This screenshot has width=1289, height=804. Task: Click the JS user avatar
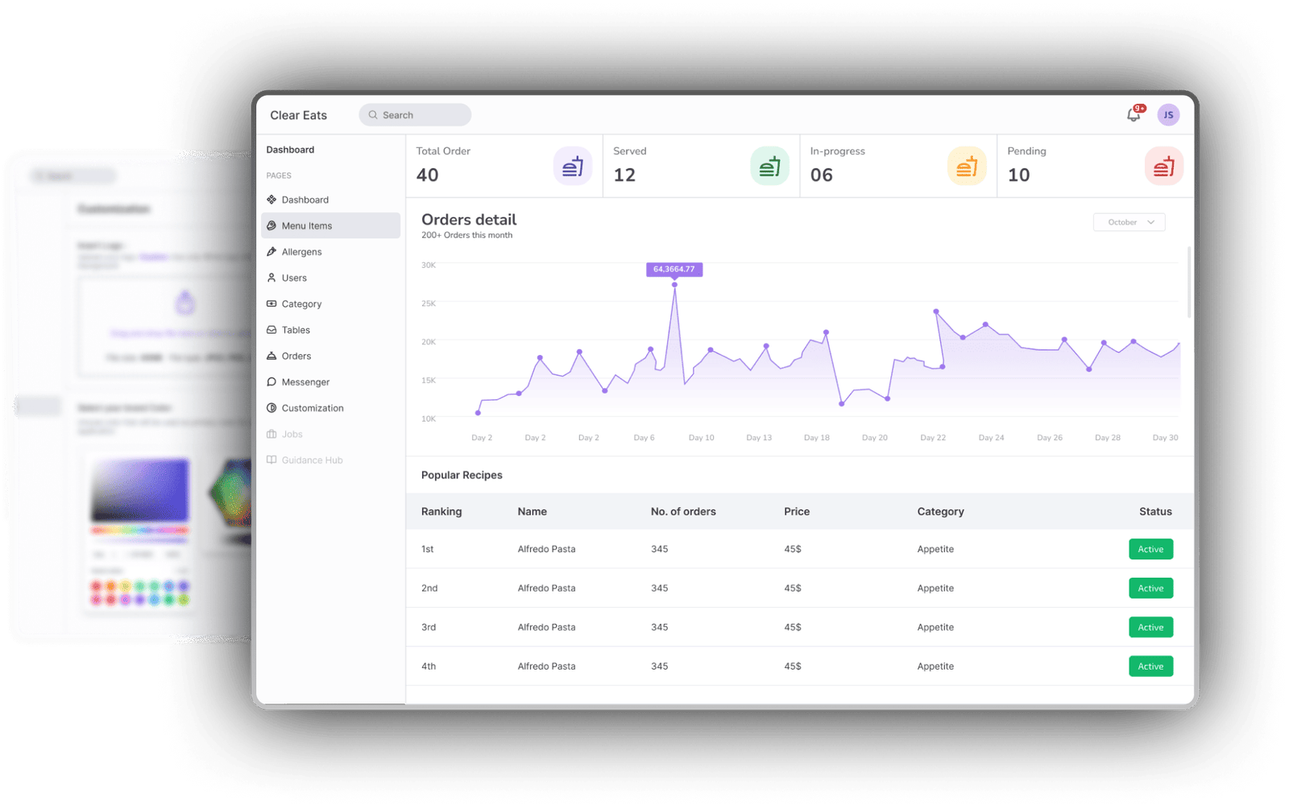(1168, 115)
